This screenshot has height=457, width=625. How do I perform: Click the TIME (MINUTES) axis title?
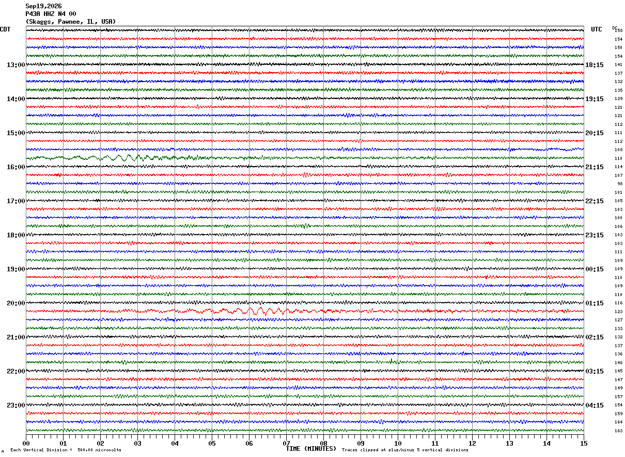click(311, 449)
